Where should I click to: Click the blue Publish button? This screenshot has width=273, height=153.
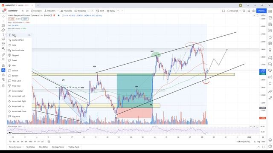pyautogui.click(x=261, y=11)
